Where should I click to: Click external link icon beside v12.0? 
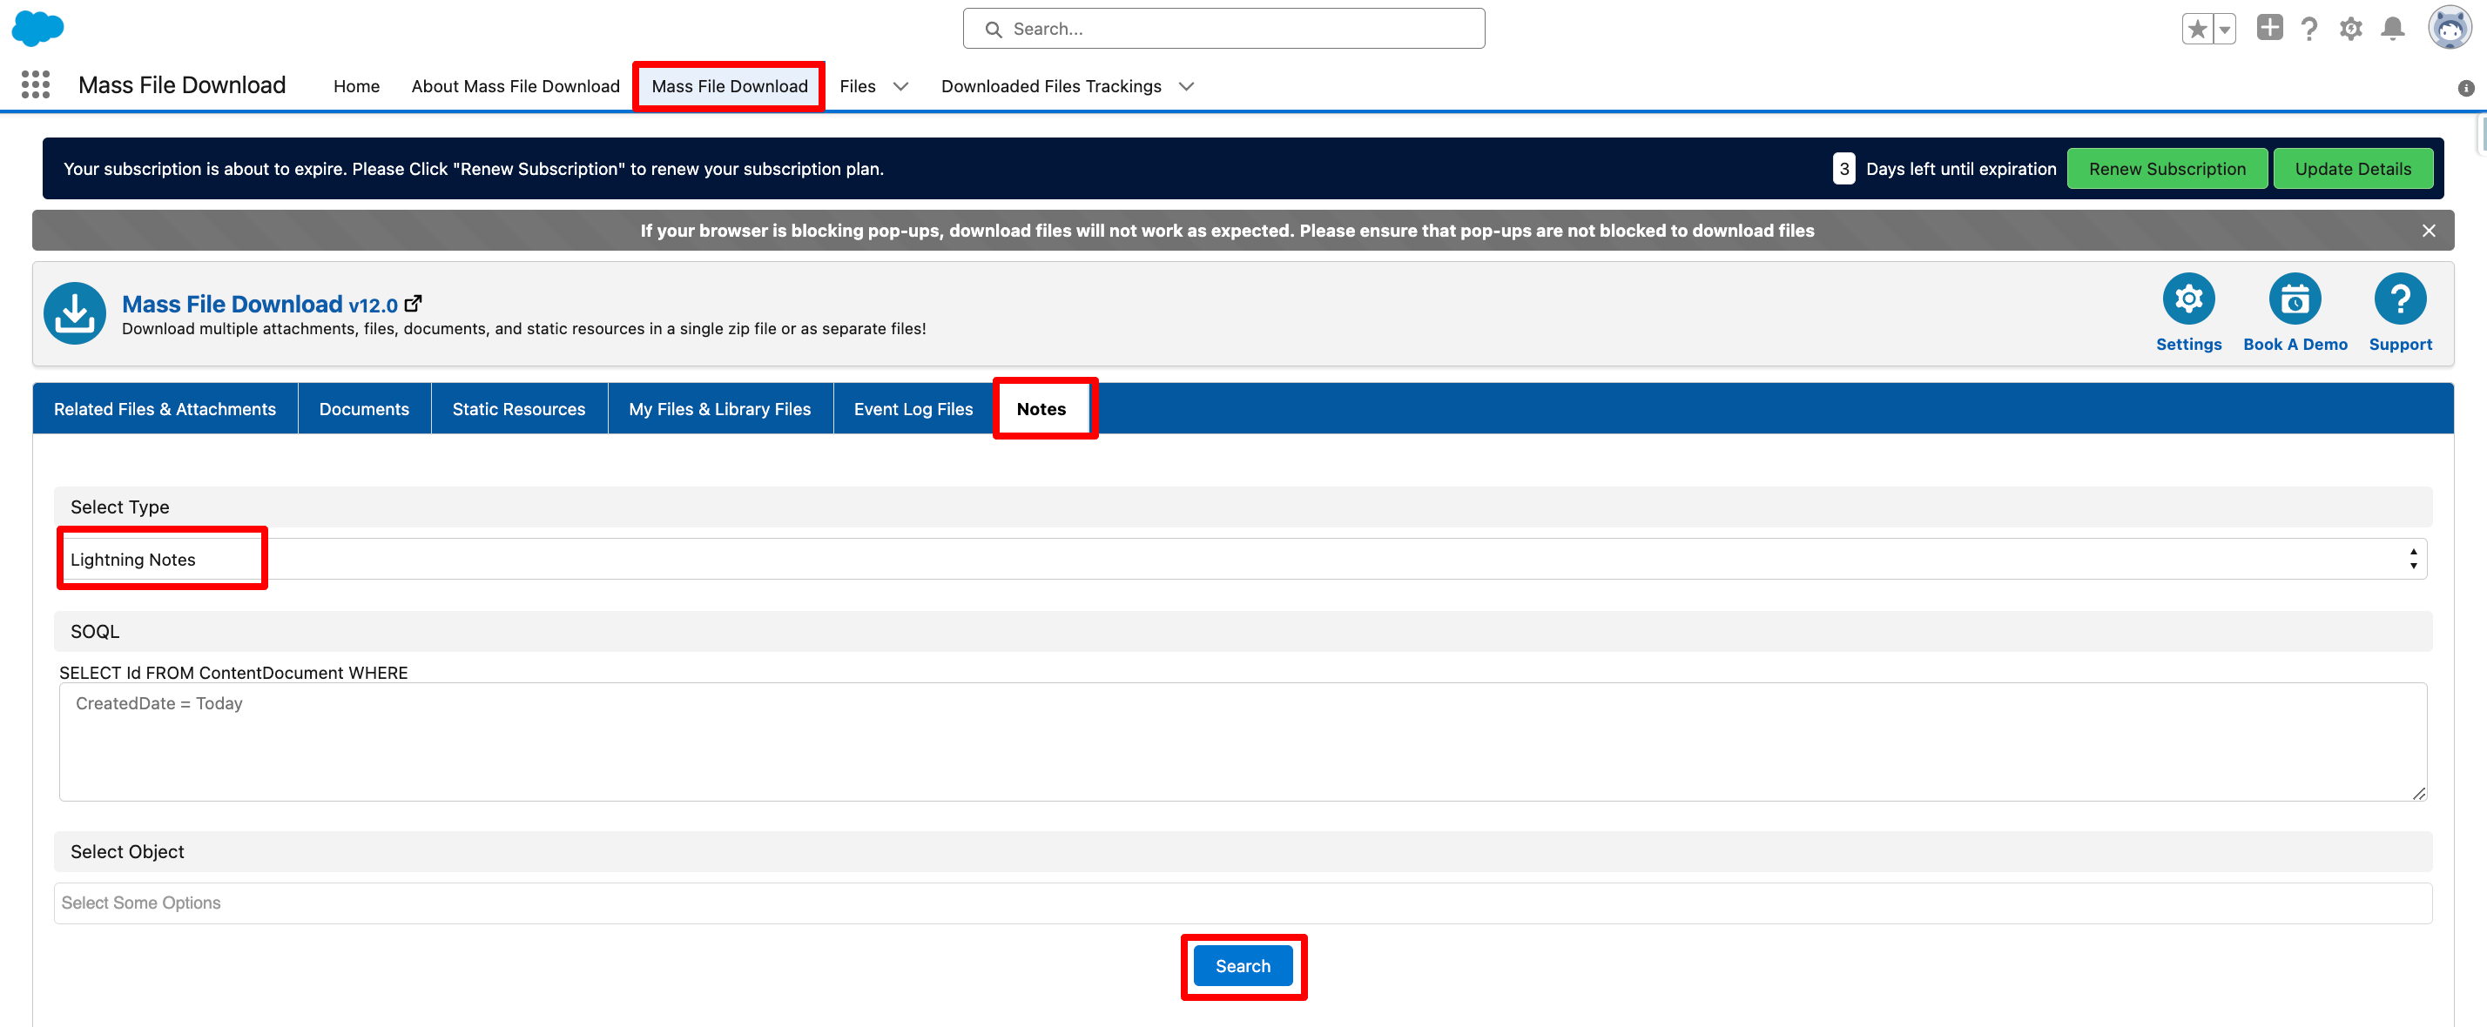(414, 303)
